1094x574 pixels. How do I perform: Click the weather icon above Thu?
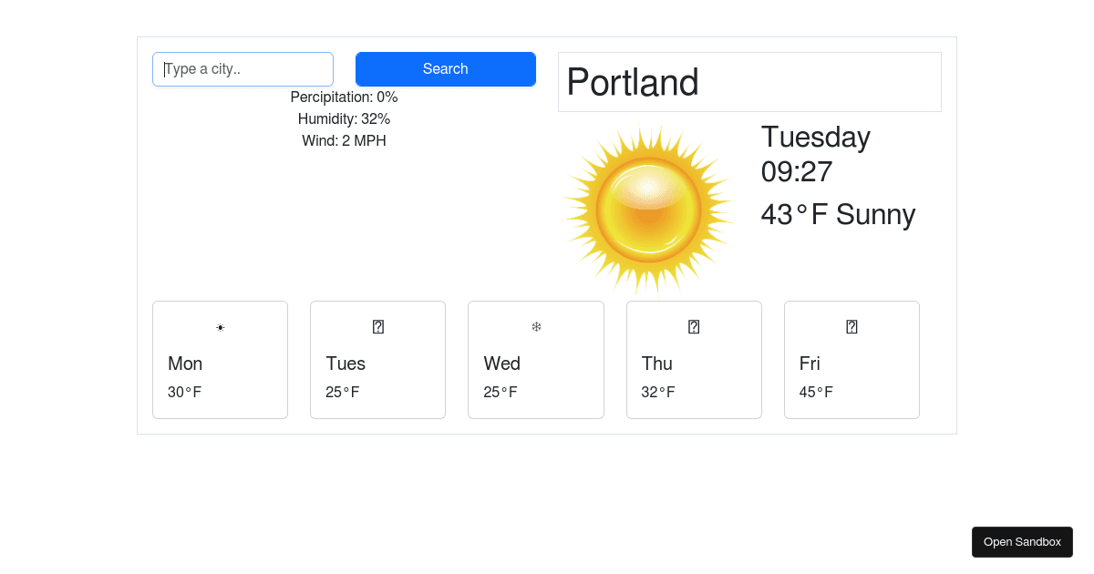click(694, 327)
